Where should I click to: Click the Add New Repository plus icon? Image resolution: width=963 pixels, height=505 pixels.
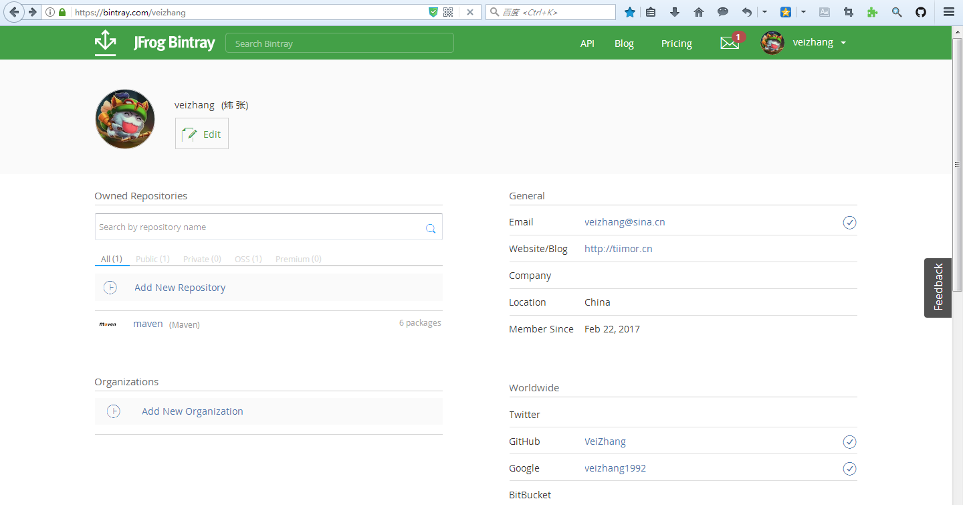110,288
